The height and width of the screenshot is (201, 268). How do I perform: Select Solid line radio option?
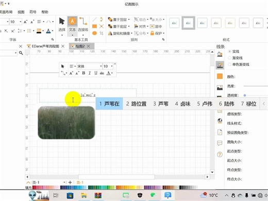click(229, 52)
